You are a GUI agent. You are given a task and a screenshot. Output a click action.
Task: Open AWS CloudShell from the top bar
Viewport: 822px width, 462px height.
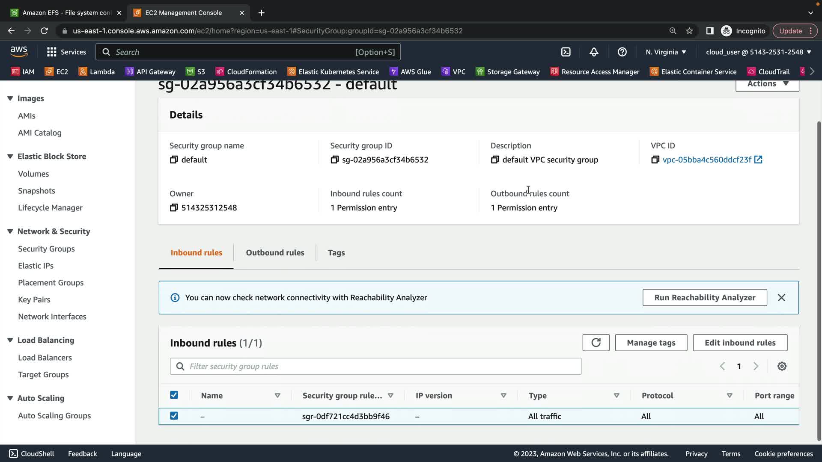[x=566, y=52]
